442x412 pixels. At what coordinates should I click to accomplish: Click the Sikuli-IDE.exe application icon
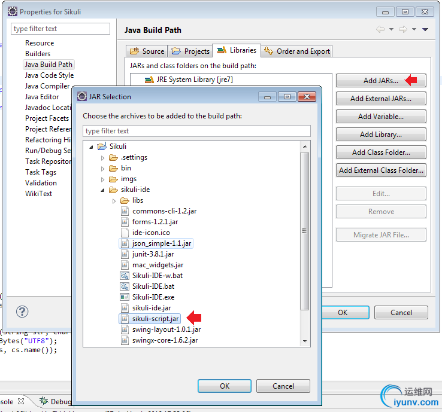(x=125, y=297)
